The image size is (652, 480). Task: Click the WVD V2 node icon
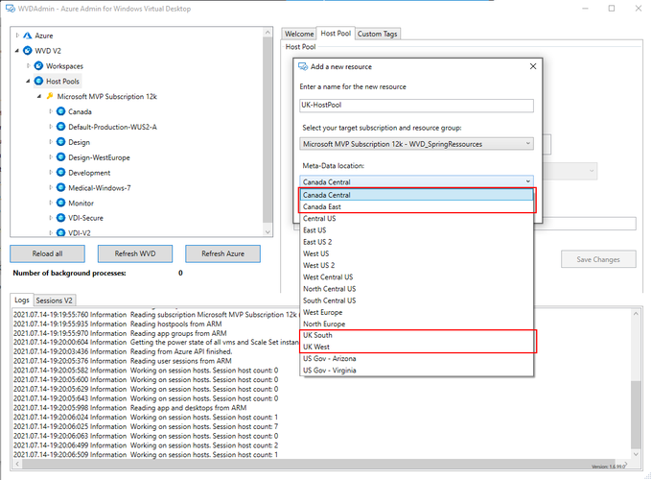[28, 50]
